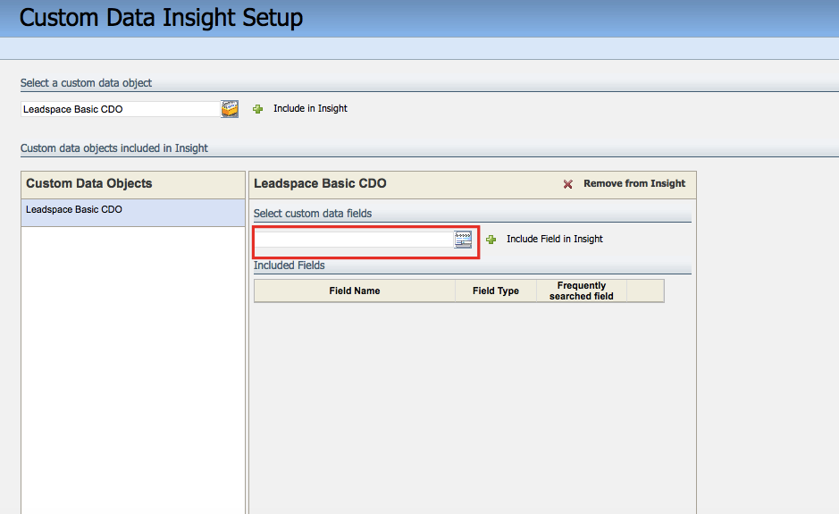Image resolution: width=839 pixels, height=514 pixels.
Task: Click Include Field in Insight link
Action: [555, 239]
